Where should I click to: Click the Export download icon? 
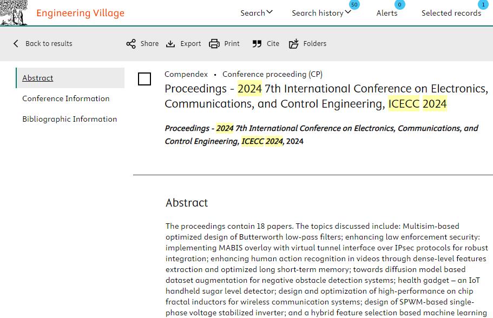click(x=170, y=44)
